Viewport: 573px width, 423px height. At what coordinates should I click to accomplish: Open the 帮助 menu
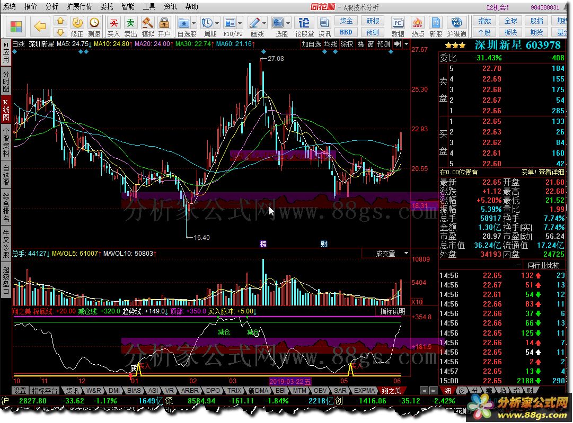[191, 6]
